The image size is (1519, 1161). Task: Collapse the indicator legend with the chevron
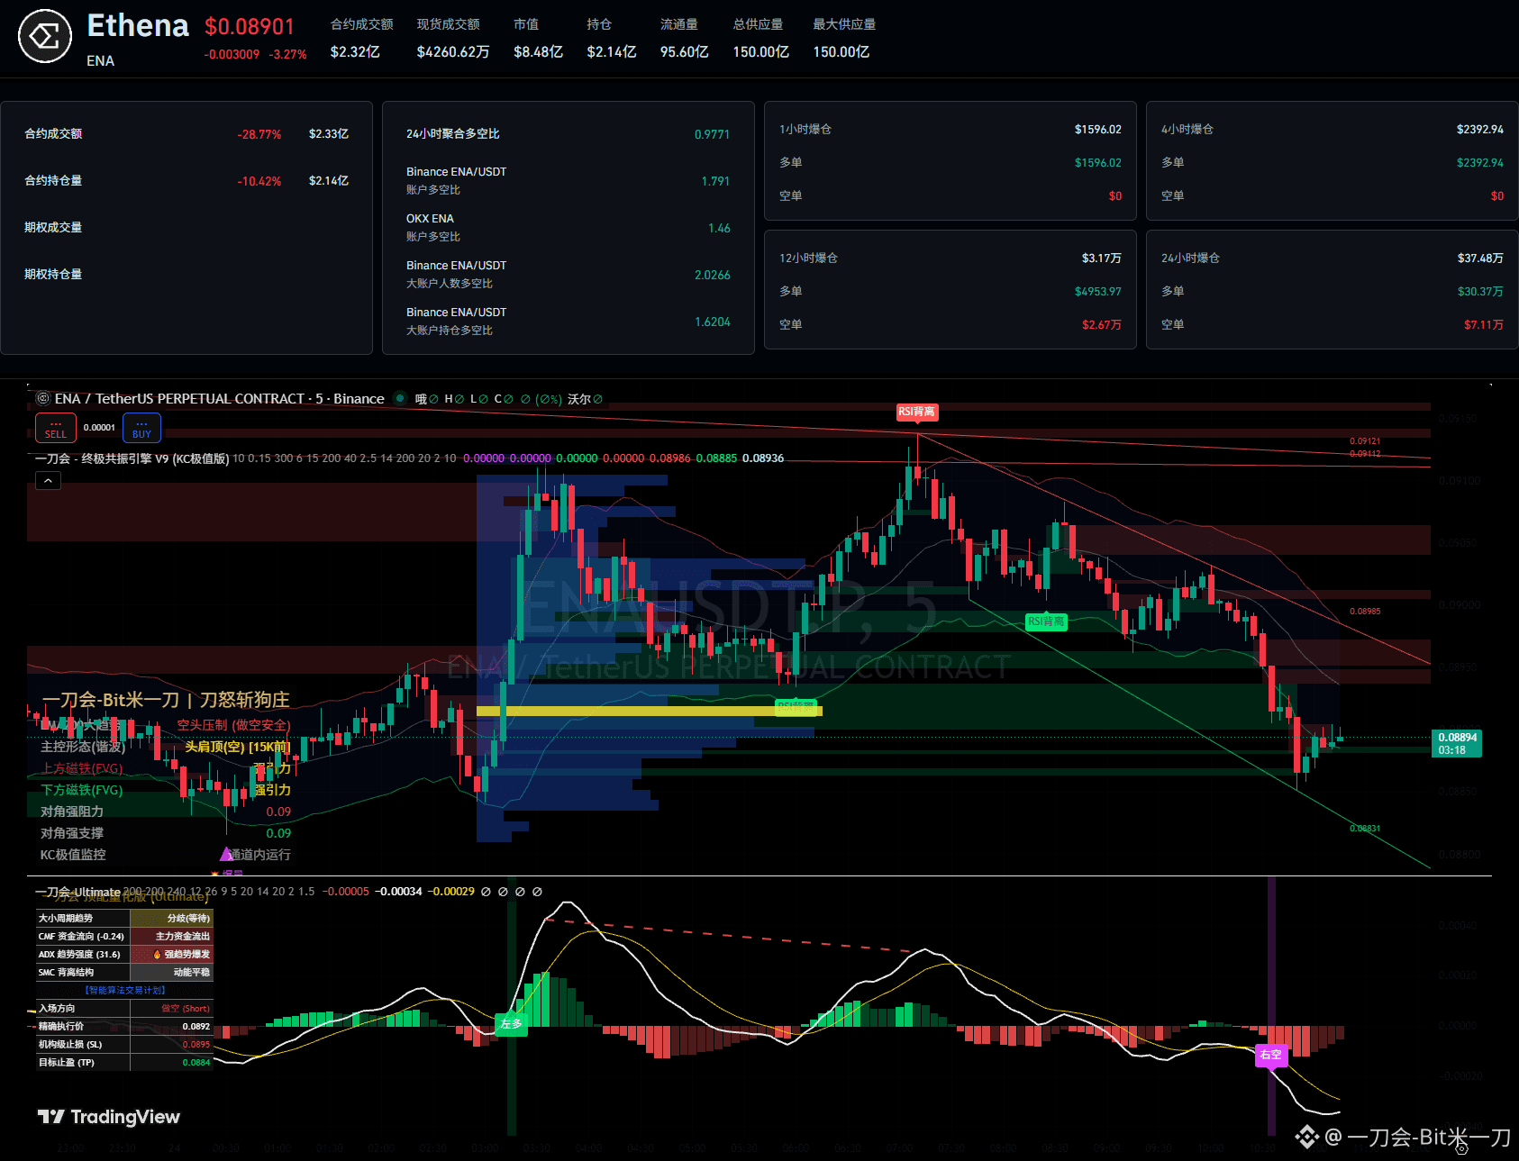coord(49,481)
